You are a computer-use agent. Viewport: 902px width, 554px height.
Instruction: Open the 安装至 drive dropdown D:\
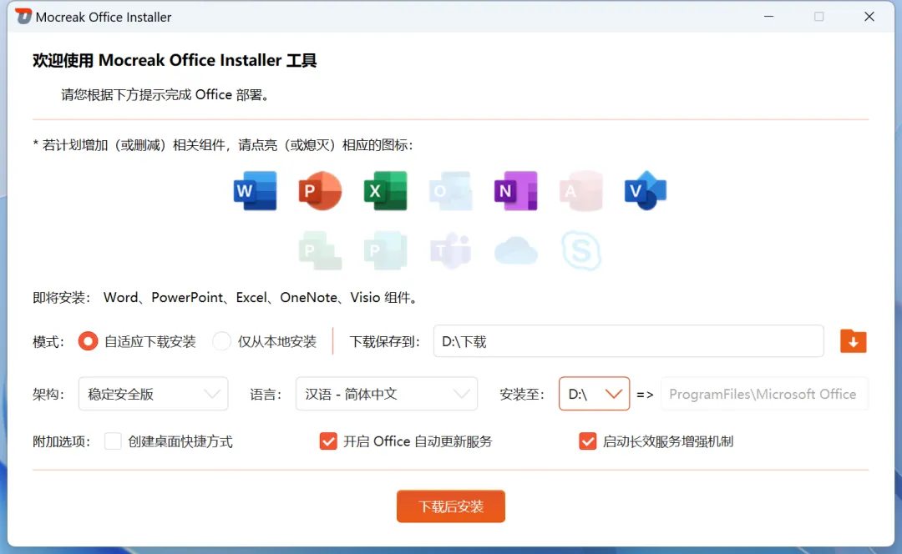pyautogui.click(x=595, y=394)
